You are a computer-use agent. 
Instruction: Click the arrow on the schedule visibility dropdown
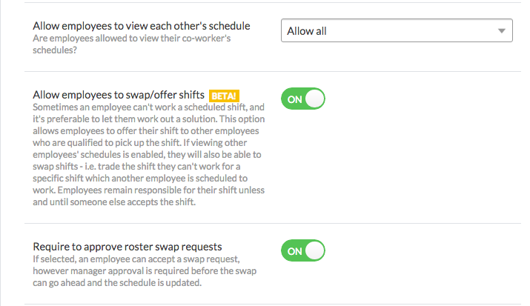[502, 31]
